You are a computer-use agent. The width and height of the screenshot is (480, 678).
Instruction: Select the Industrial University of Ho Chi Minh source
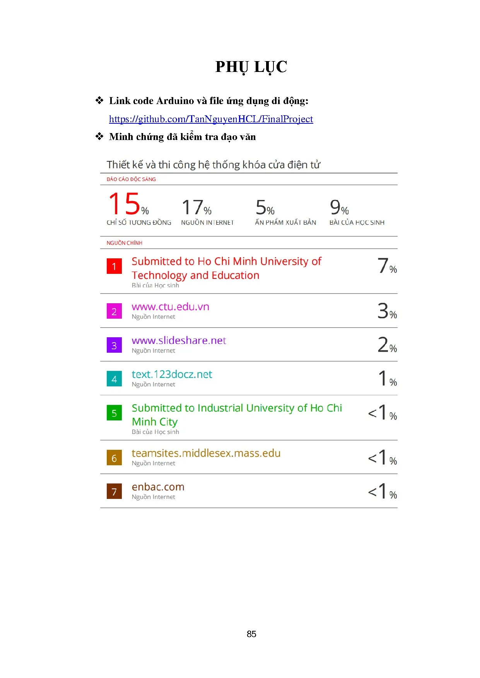(236, 415)
